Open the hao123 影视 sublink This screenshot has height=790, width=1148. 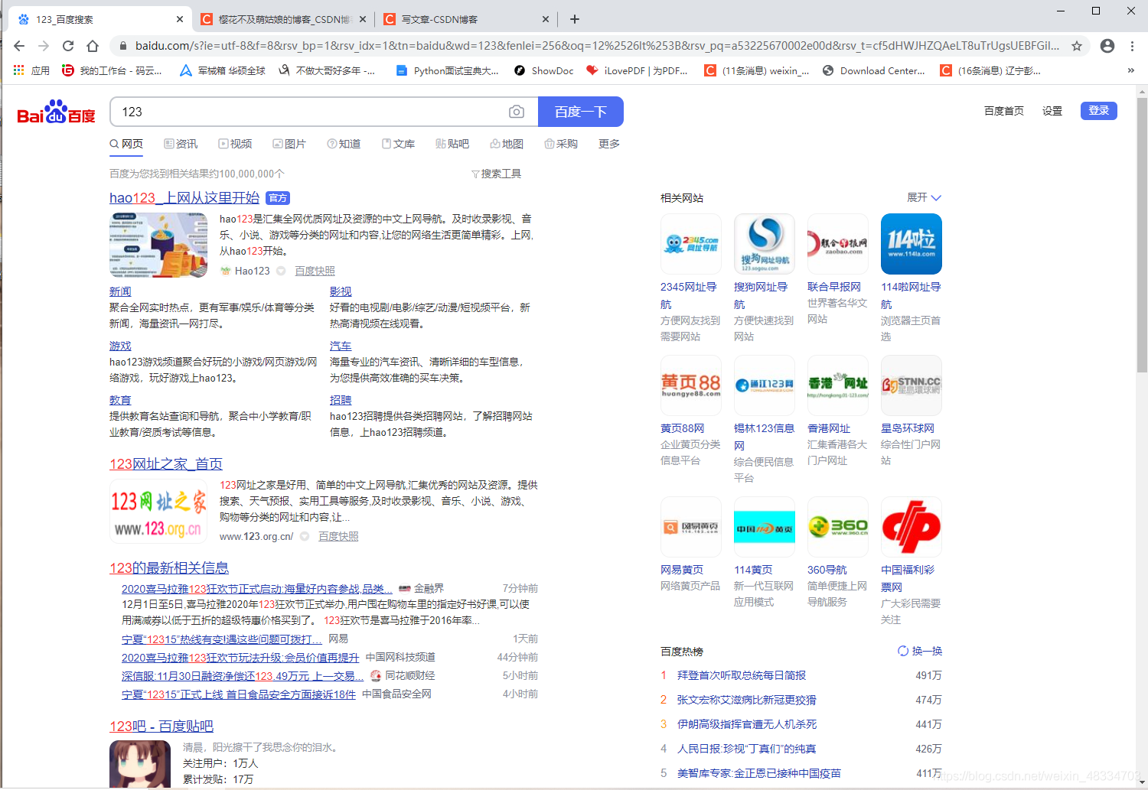[x=341, y=291]
